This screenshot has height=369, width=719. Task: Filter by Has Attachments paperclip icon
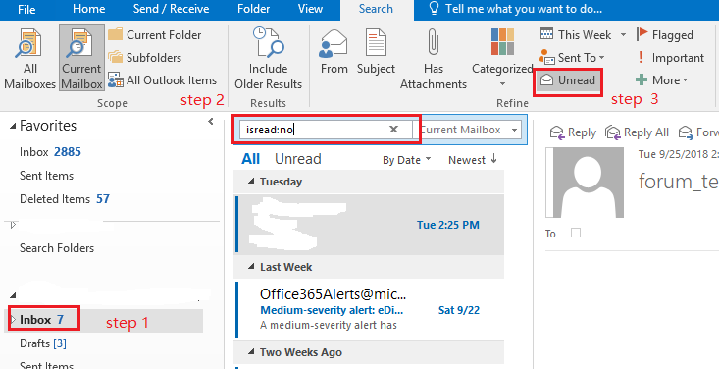click(433, 42)
